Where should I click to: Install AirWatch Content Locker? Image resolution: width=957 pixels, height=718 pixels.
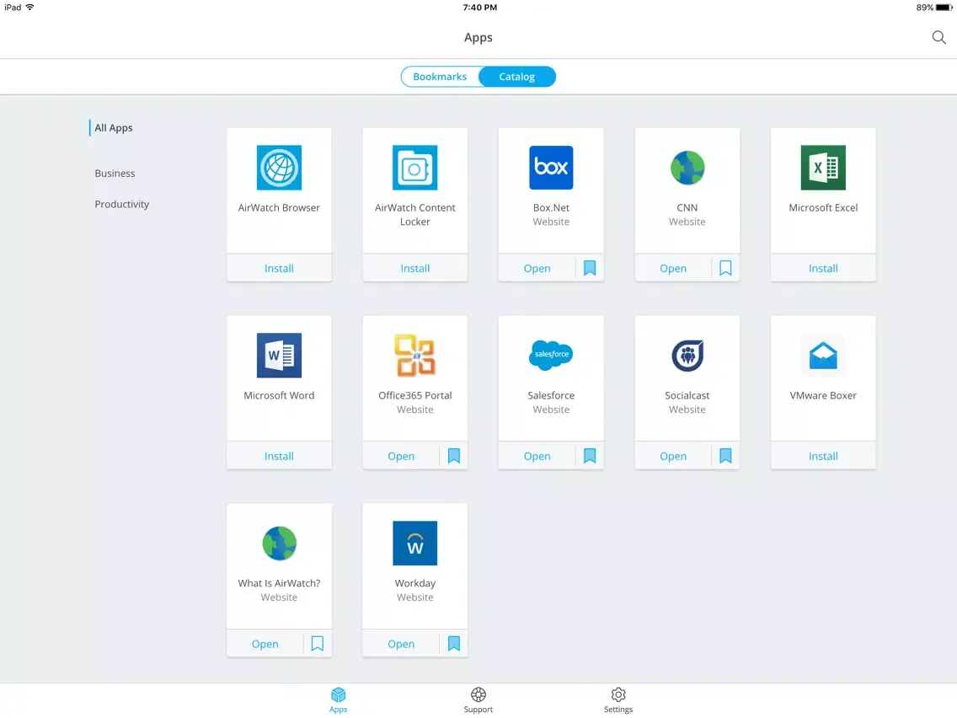pyautogui.click(x=415, y=268)
